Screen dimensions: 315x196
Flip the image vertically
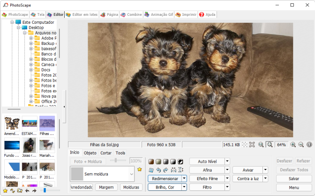point(180,170)
